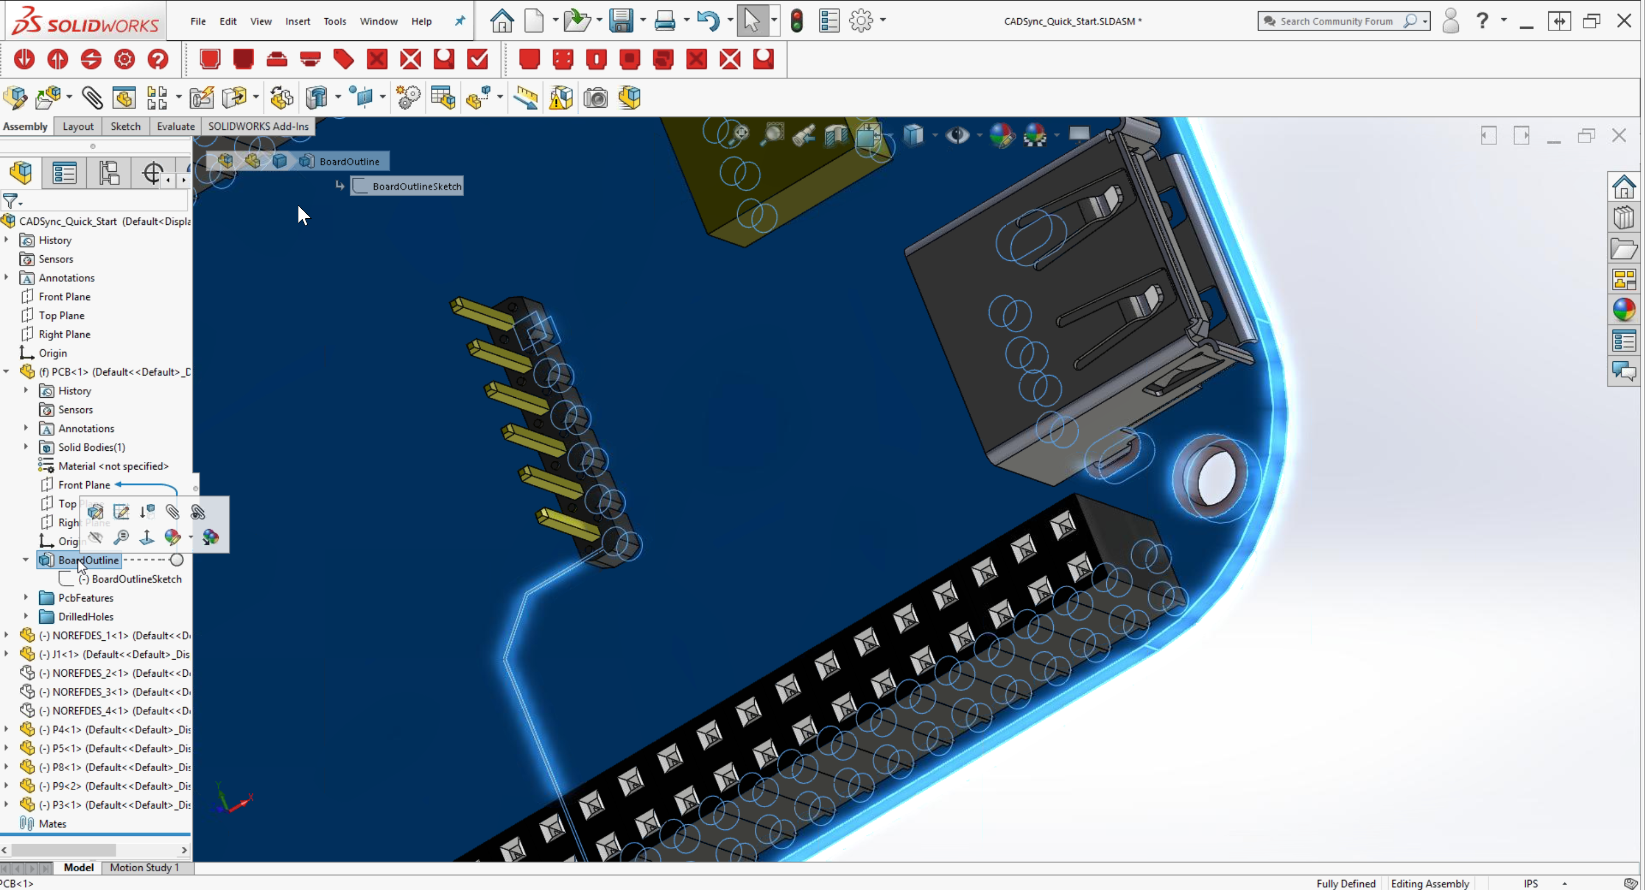Open the Design Library panel icon
The width and height of the screenshot is (1645, 890).
[x=1623, y=218]
